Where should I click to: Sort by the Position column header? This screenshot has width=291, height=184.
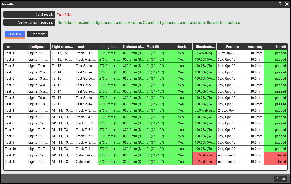pyautogui.click(x=228, y=47)
